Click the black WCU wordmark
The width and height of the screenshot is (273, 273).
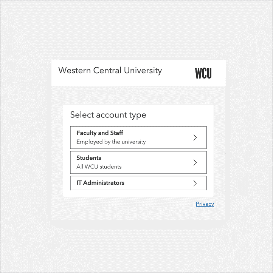coord(203,73)
